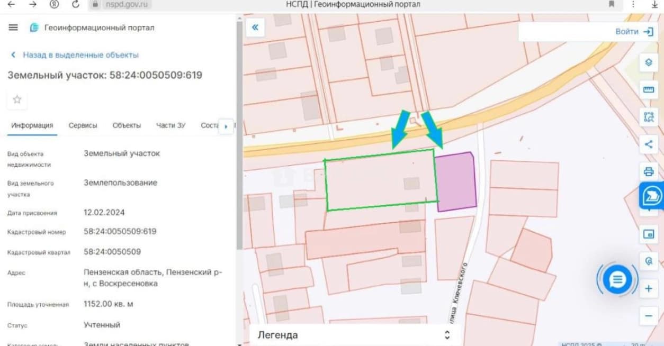Open the Объекты tab
664x346 pixels.
(x=127, y=125)
